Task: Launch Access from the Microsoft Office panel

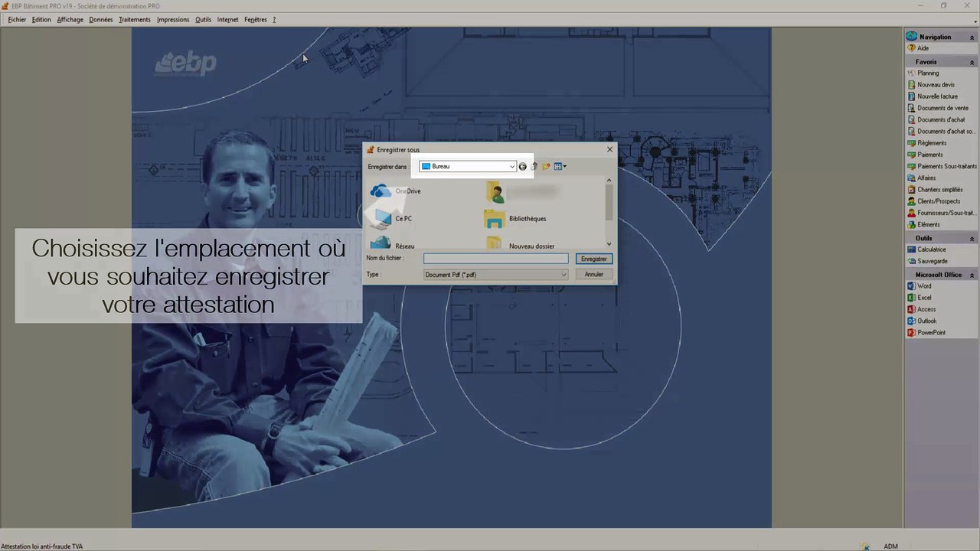Action: click(x=911, y=309)
